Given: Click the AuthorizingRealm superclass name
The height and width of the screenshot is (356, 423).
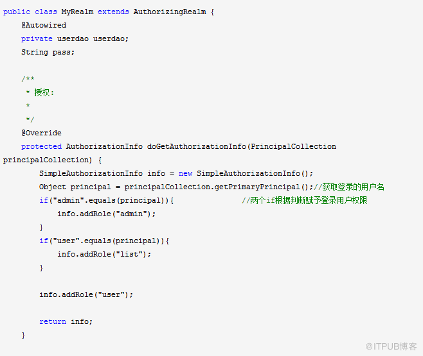Looking at the screenshot, I should [x=172, y=12].
